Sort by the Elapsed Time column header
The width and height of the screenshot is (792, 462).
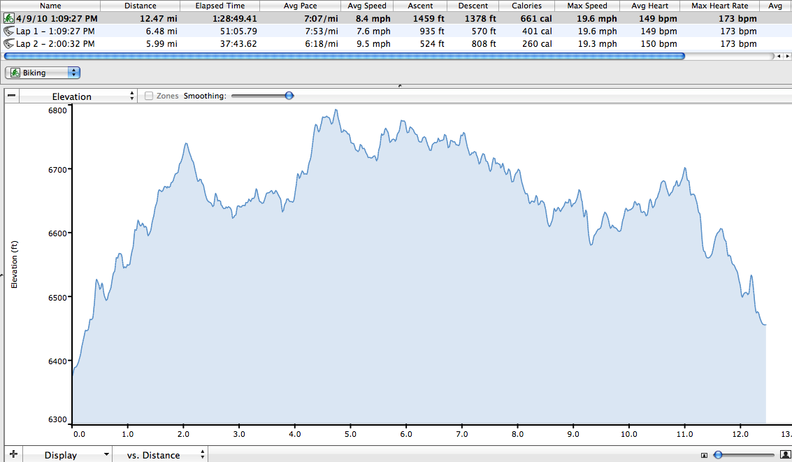tap(220, 6)
